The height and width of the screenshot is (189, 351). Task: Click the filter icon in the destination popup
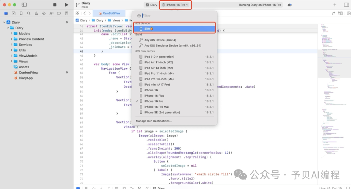(139, 16)
